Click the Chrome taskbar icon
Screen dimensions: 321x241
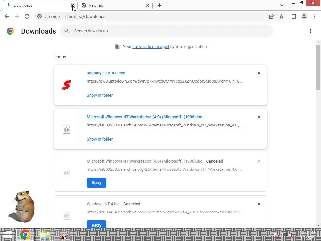point(25,235)
